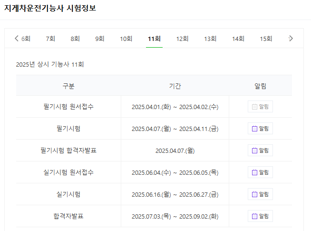Set an alert for 필기시험 합격자발표

point(260,151)
